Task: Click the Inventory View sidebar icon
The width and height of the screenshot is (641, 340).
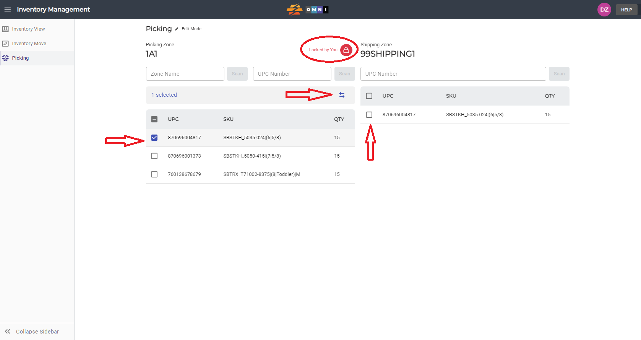Action: coord(5,29)
